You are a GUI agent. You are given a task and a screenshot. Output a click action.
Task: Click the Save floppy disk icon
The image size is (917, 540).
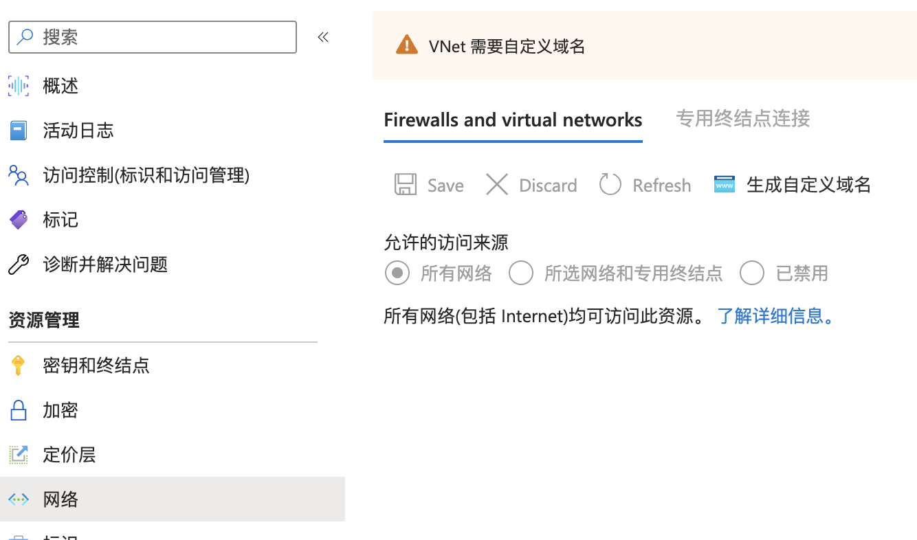point(406,185)
